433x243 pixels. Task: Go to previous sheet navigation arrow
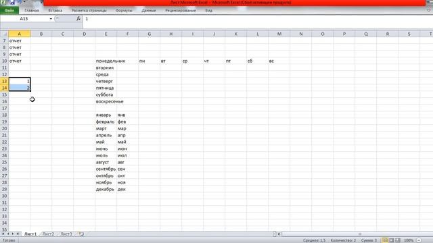click(x=8, y=234)
